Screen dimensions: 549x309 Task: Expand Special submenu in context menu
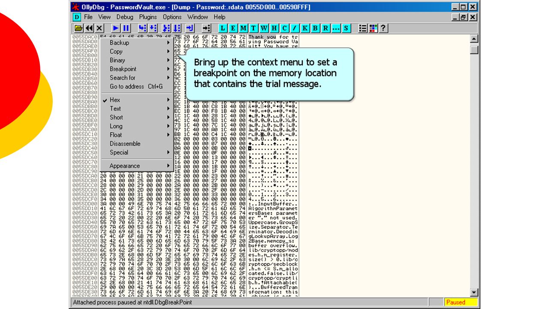pos(136,152)
